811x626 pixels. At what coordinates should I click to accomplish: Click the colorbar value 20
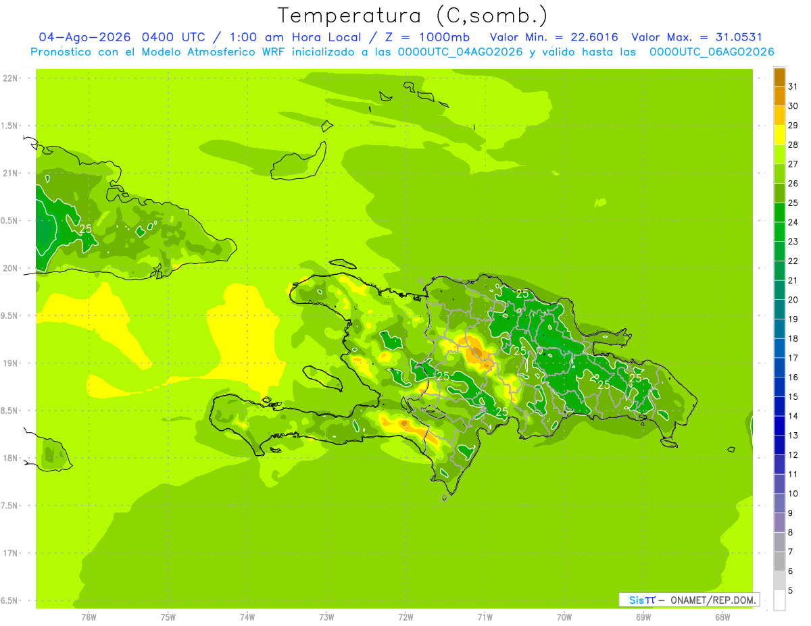click(x=793, y=300)
